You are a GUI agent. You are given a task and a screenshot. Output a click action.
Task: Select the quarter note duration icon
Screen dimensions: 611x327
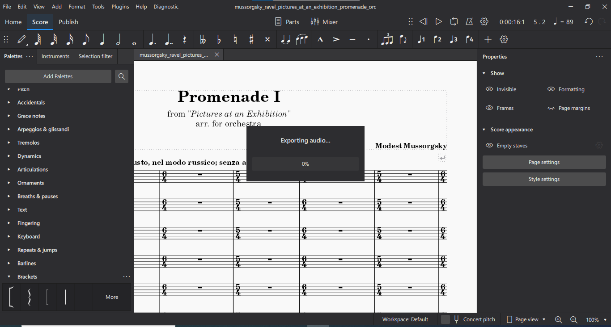point(102,39)
